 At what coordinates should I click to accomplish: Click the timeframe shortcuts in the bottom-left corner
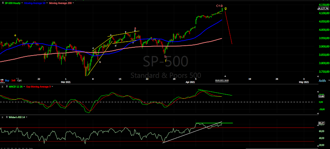pyautogui.click(x=17, y=148)
